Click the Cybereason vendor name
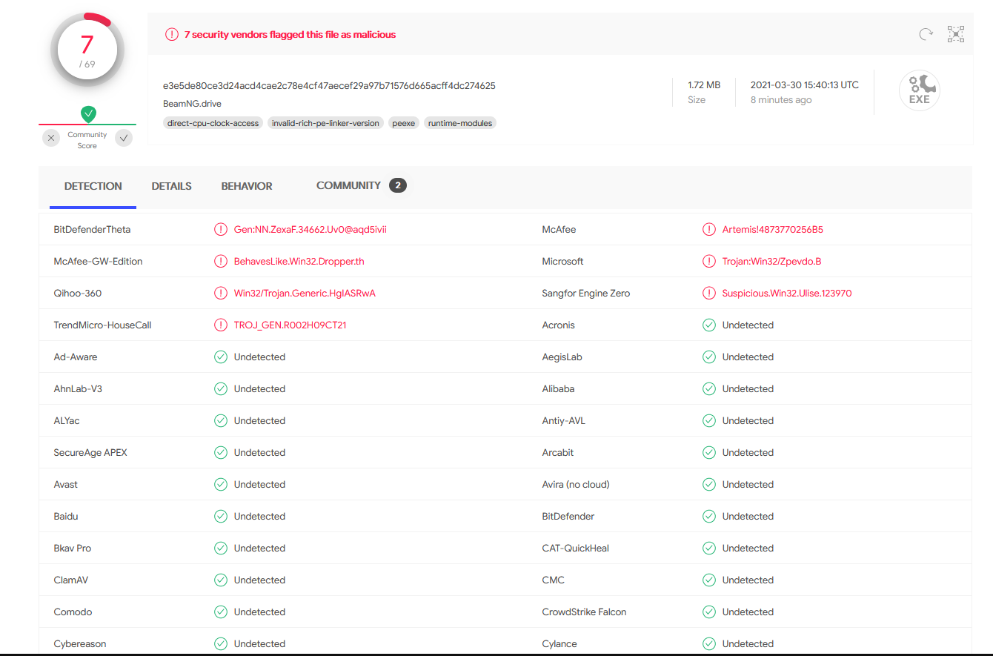Viewport: 993px width, 656px height. click(x=80, y=644)
